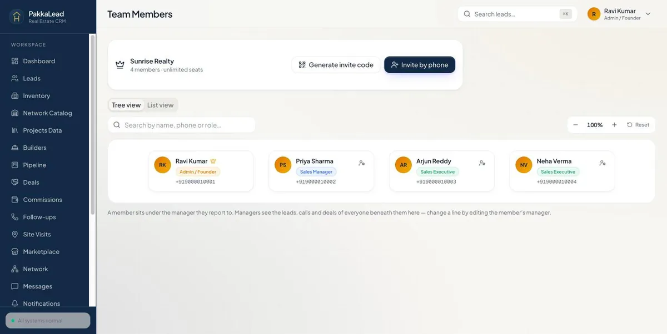Click the PakkaLead logo icon
Image resolution: width=667 pixels, height=334 pixels.
tap(16, 17)
